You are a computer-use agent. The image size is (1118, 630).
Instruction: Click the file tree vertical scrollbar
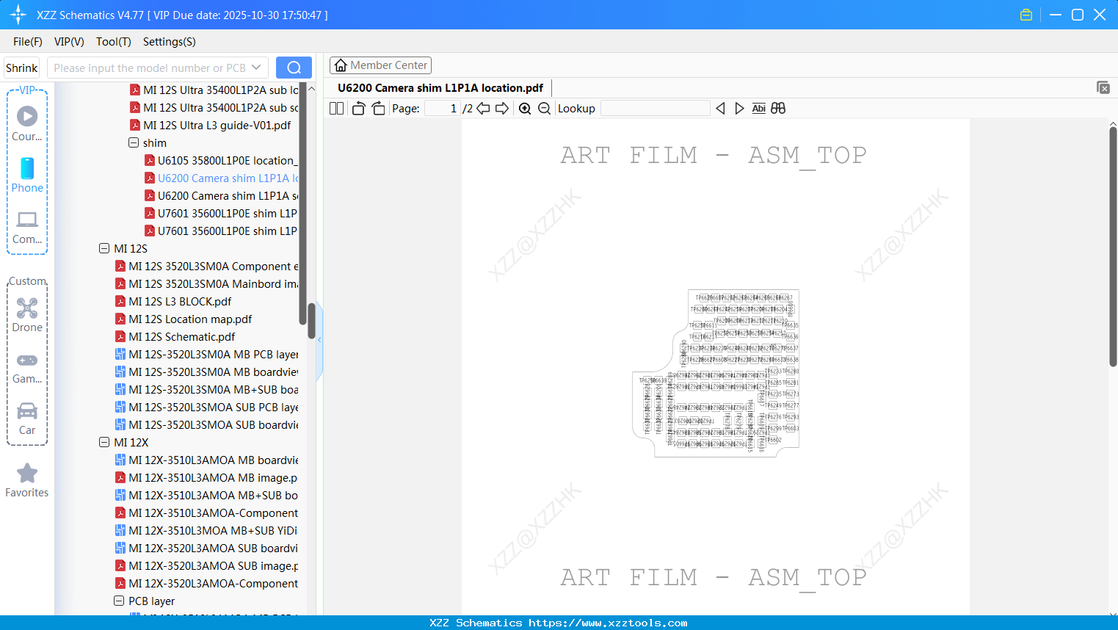[x=311, y=322]
